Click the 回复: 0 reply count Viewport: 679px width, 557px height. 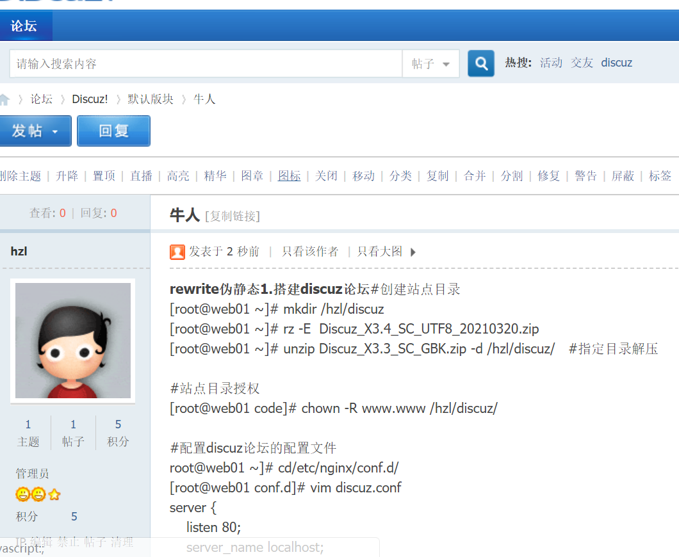coord(99,213)
